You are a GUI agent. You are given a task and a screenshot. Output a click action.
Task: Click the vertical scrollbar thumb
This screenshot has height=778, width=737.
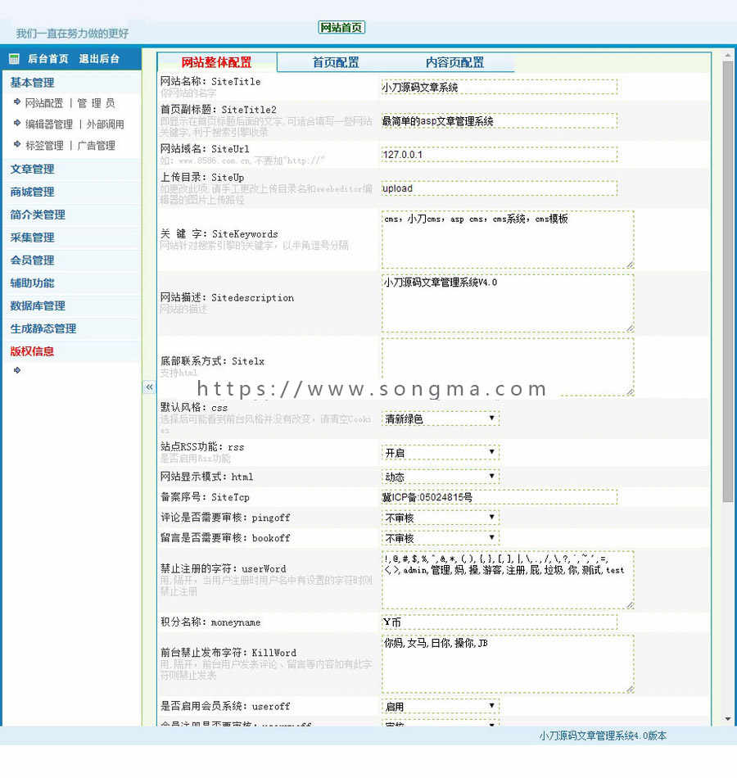click(x=727, y=282)
